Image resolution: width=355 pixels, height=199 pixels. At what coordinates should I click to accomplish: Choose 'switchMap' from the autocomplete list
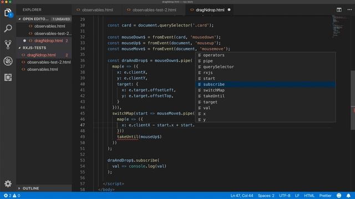point(265,90)
